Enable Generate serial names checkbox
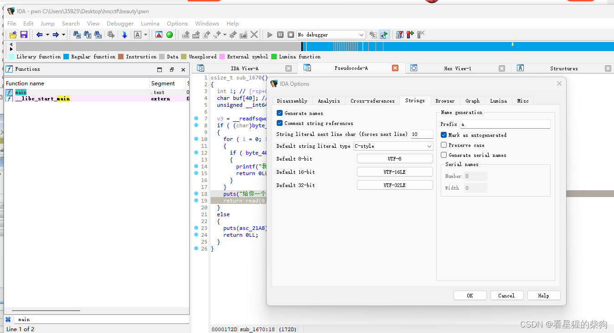The height and width of the screenshot is (333, 614). [444, 155]
